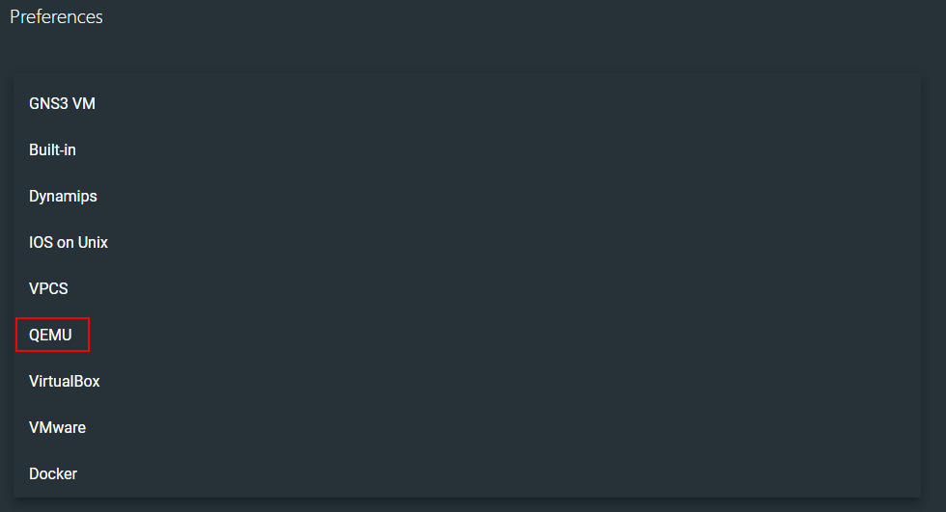The height and width of the screenshot is (512, 946).
Task: Select the list row labeled VMware
Action: (x=467, y=428)
